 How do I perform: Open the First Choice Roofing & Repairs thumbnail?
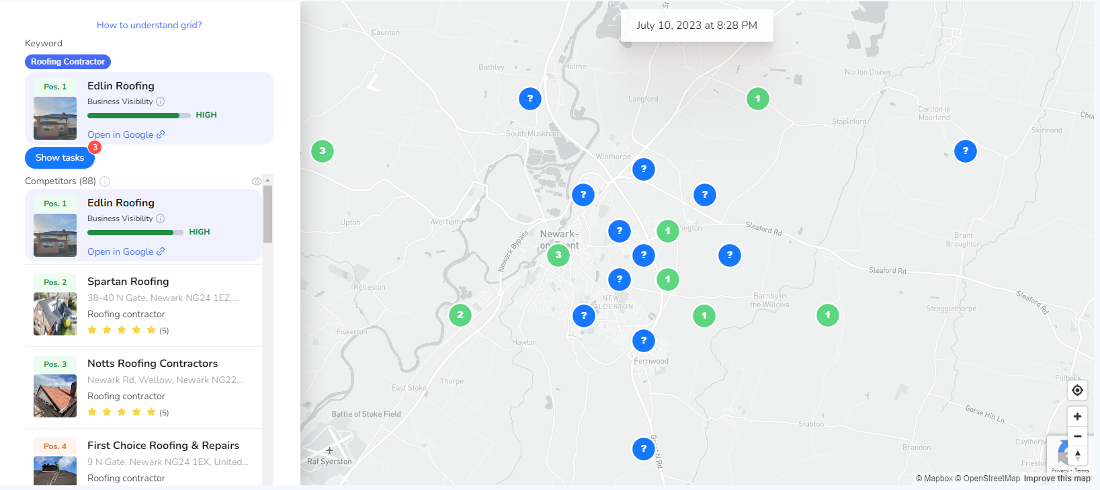pyautogui.click(x=55, y=471)
